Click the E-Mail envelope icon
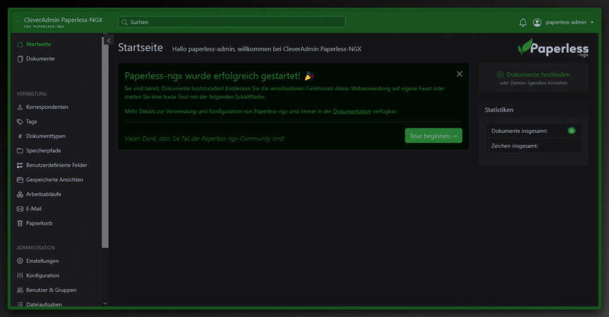The height and width of the screenshot is (317, 609). click(20, 209)
